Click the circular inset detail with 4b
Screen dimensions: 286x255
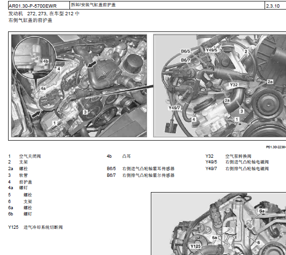(35, 57)
